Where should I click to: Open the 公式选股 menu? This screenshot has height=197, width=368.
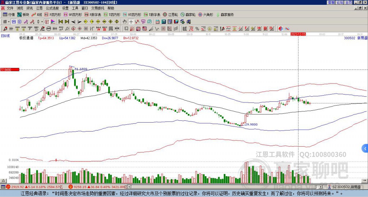52,8
